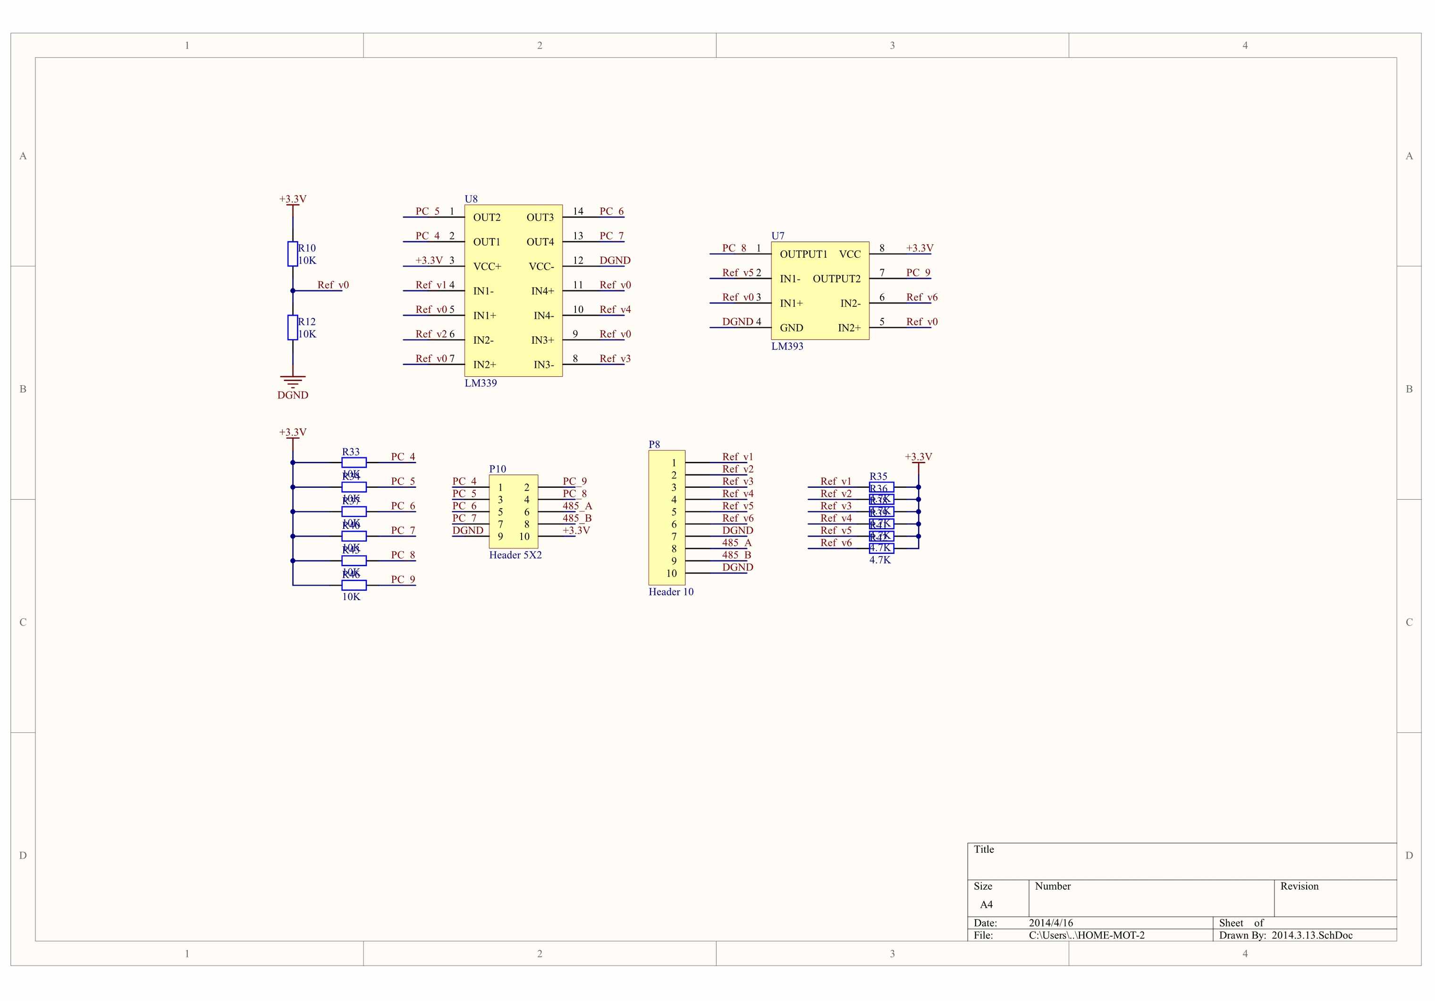Viewport: 1435px width, 1001px height.
Task: Select resistor R10 symbol
Action: coord(293,254)
